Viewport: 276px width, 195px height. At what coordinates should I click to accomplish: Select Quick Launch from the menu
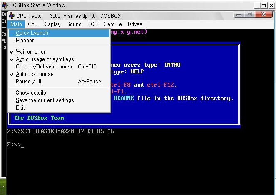point(59,33)
